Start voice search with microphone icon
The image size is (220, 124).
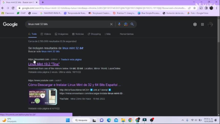[x=119, y=24]
